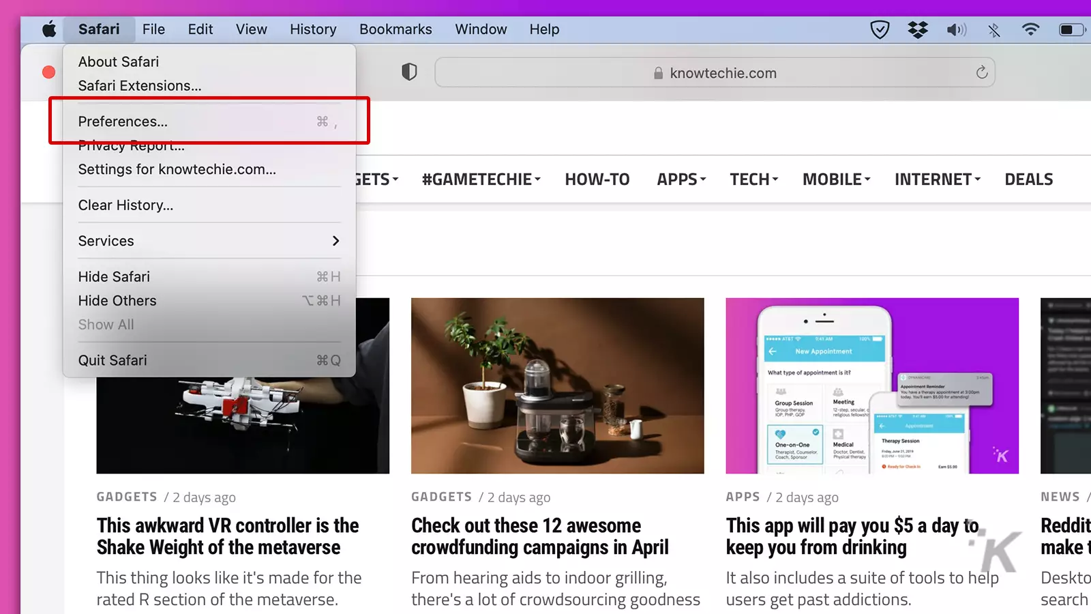The width and height of the screenshot is (1091, 614).
Task: Click the Bluetooth icon in the menu bar
Action: (x=993, y=29)
